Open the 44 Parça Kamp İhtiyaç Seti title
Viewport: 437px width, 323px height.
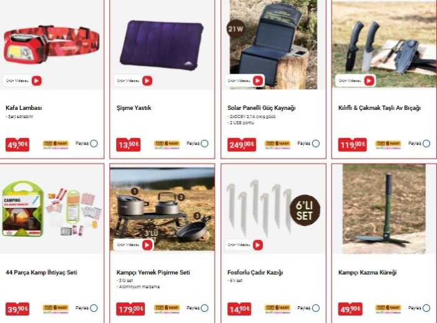coord(41,272)
